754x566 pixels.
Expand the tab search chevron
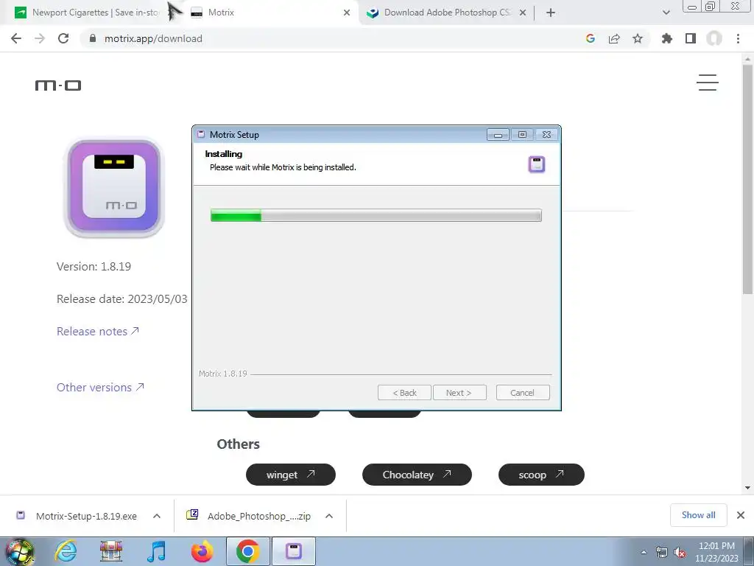666,13
